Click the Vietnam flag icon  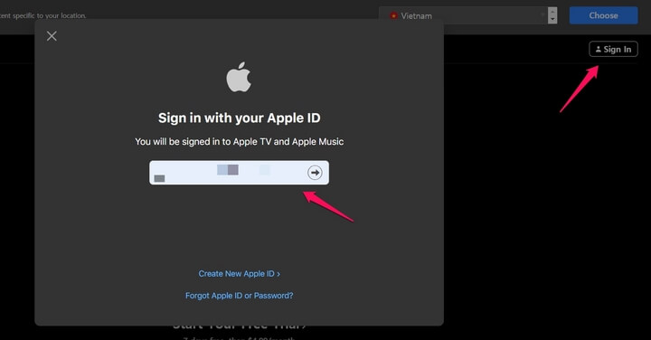393,15
